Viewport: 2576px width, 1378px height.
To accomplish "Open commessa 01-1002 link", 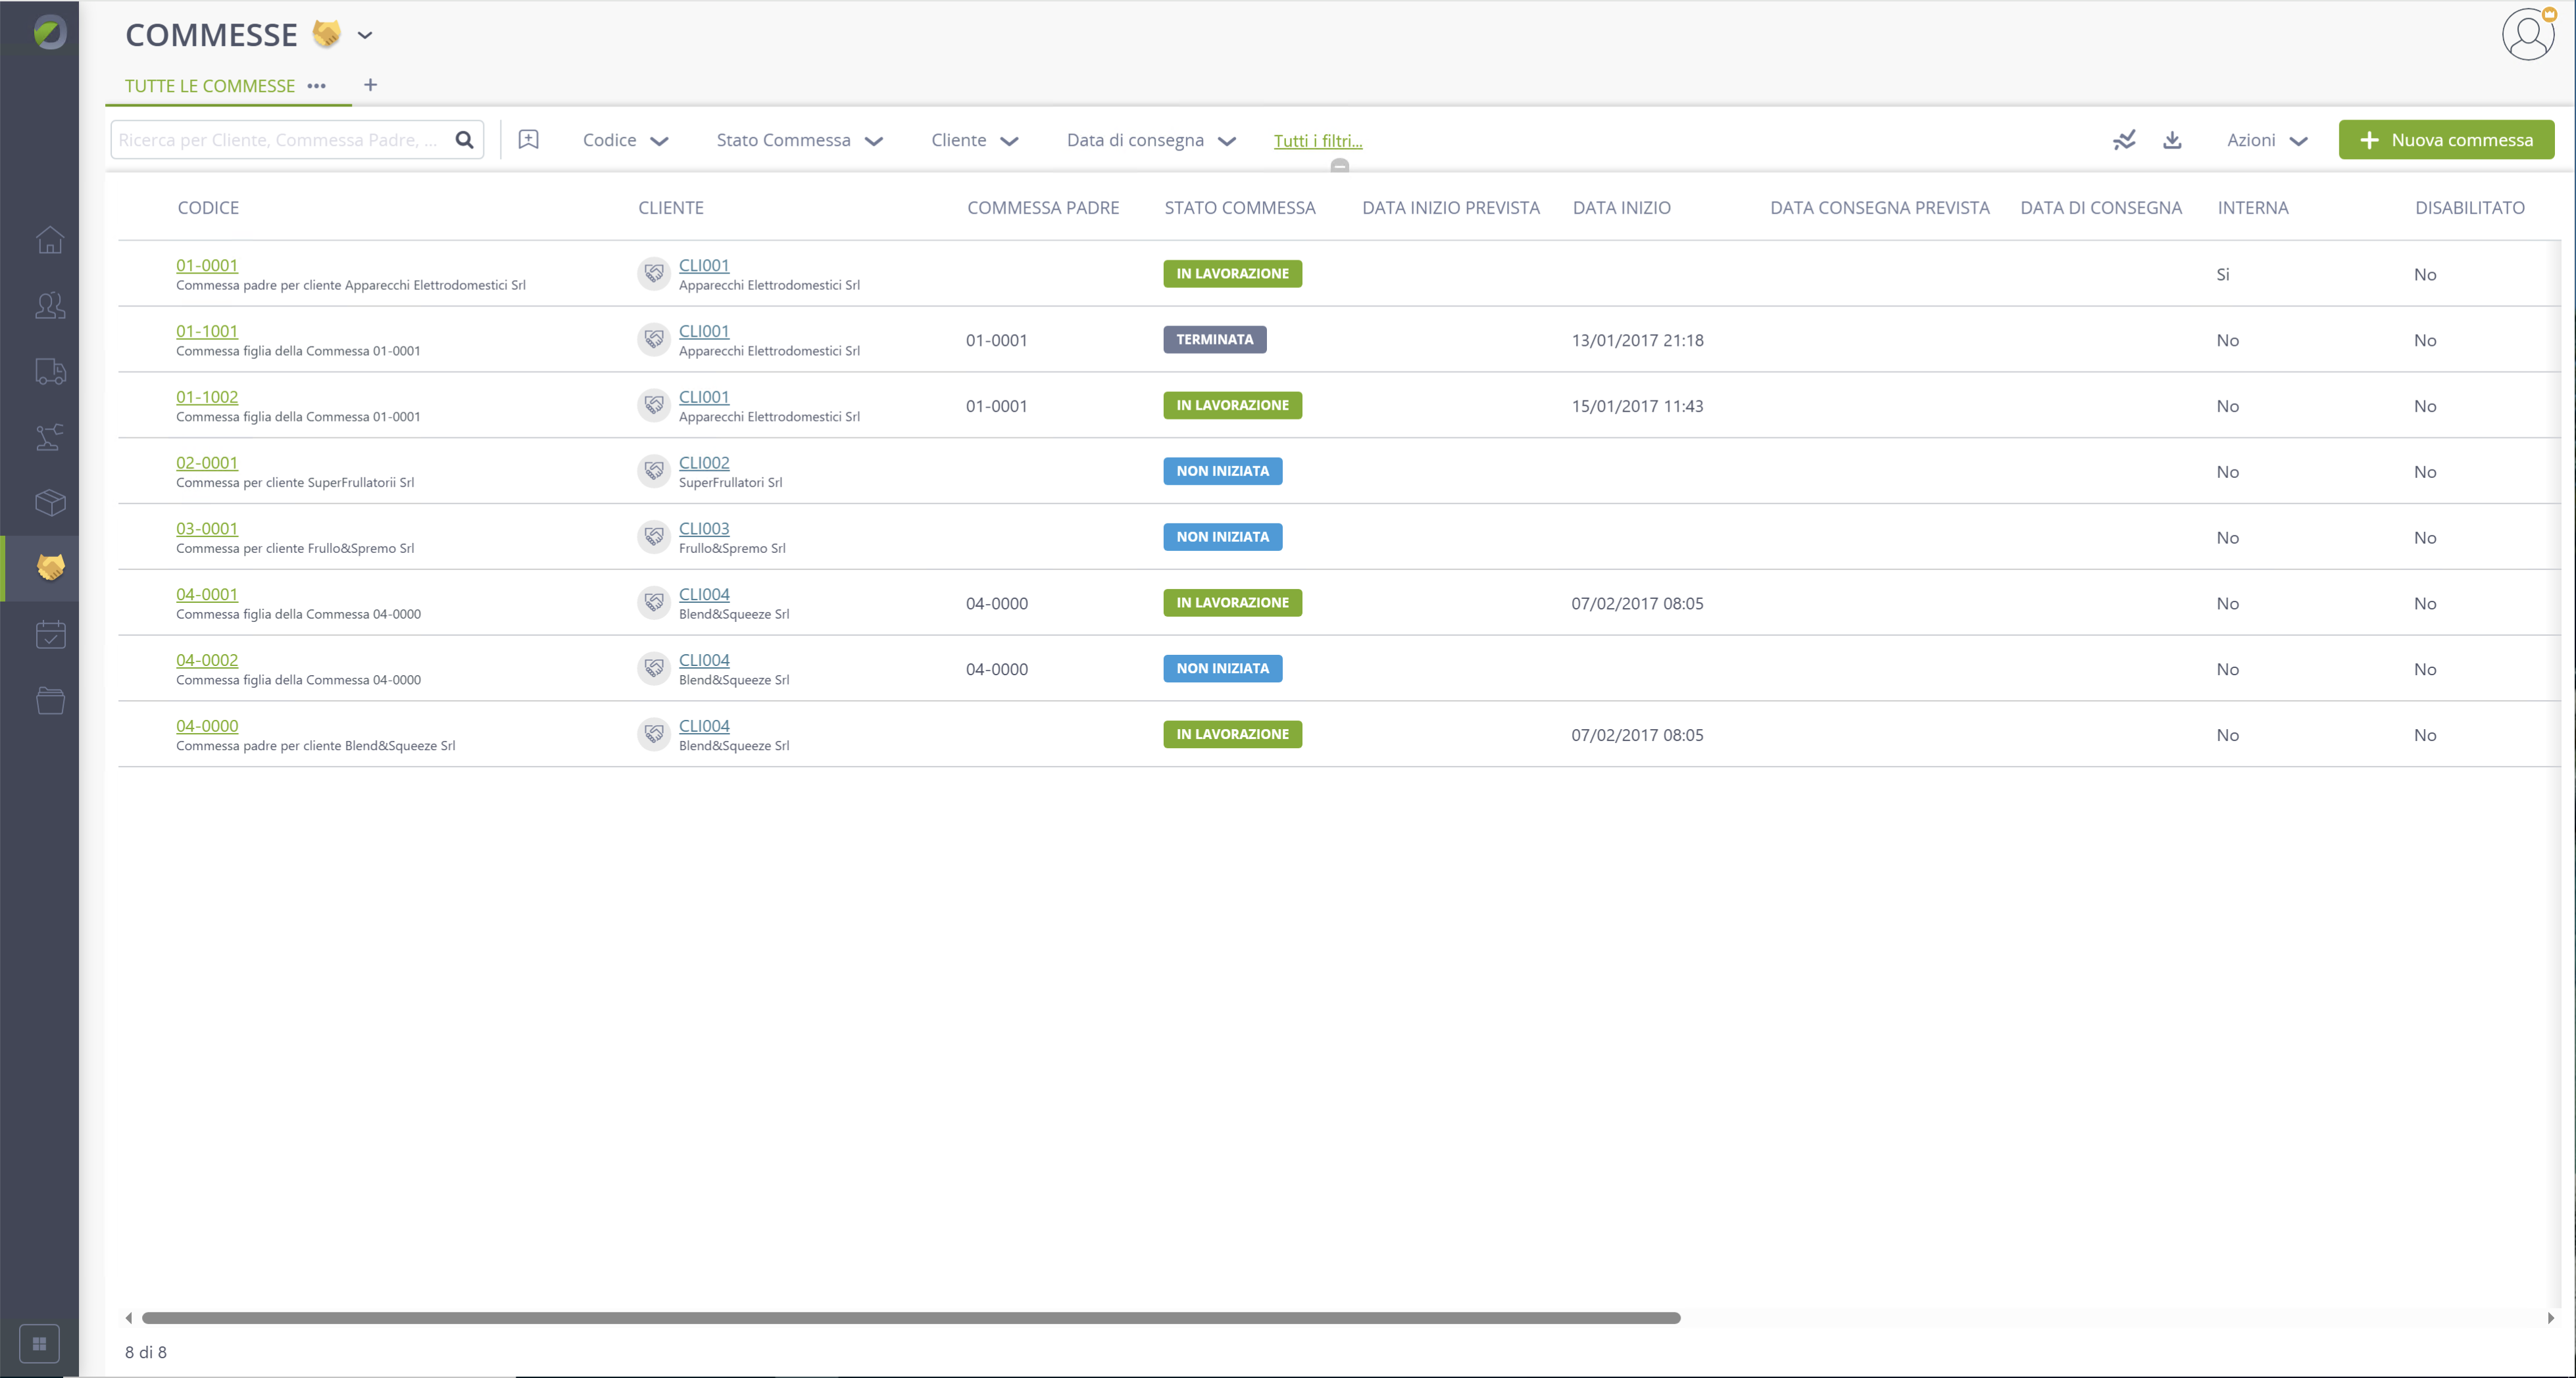I will [x=207, y=396].
